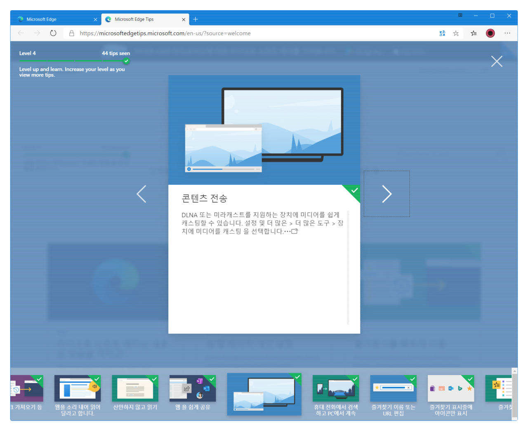The width and height of the screenshot is (528, 431).
Task: Maximize the Edge window
Action: point(492,16)
